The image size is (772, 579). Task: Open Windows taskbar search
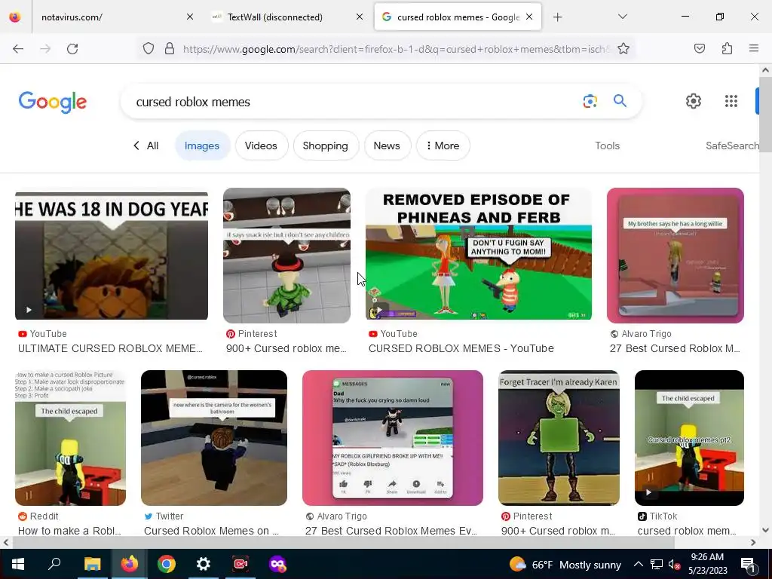[54, 564]
